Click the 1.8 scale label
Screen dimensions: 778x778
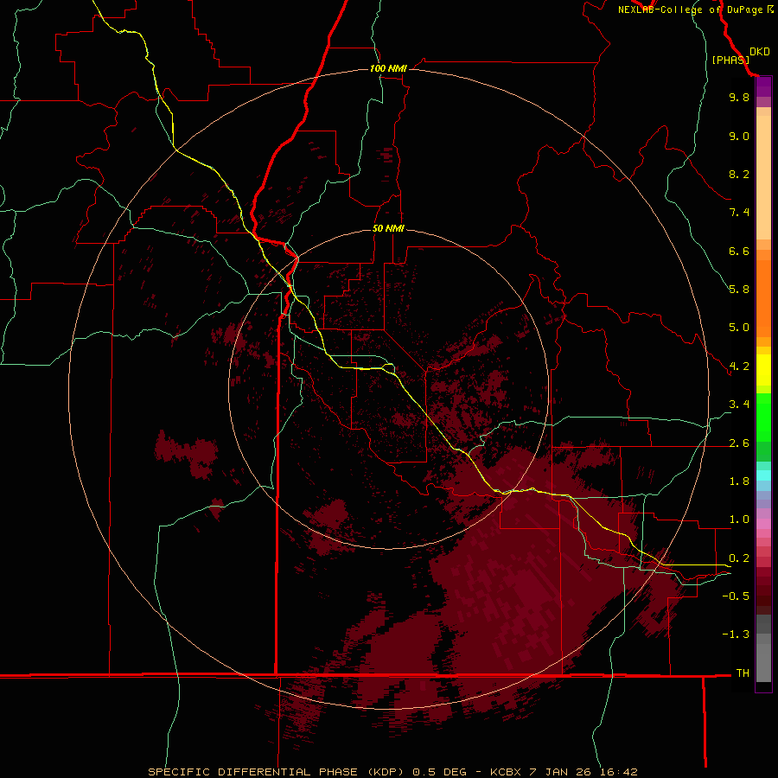tap(739, 481)
